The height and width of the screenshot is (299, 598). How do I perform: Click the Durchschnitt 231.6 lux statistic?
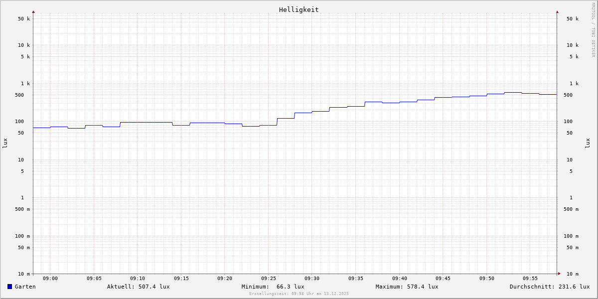point(549,287)
